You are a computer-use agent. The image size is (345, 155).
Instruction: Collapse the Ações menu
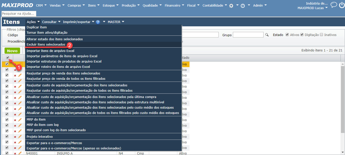click(33, 22)
